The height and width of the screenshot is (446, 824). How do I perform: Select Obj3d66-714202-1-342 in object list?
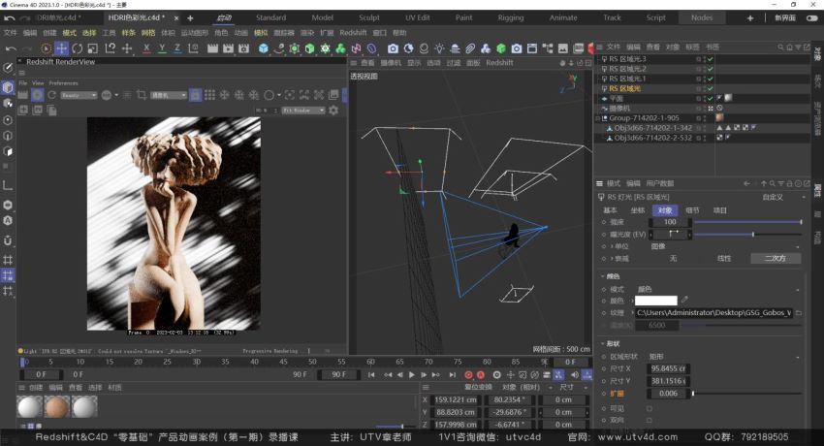[x=653, y=128]
